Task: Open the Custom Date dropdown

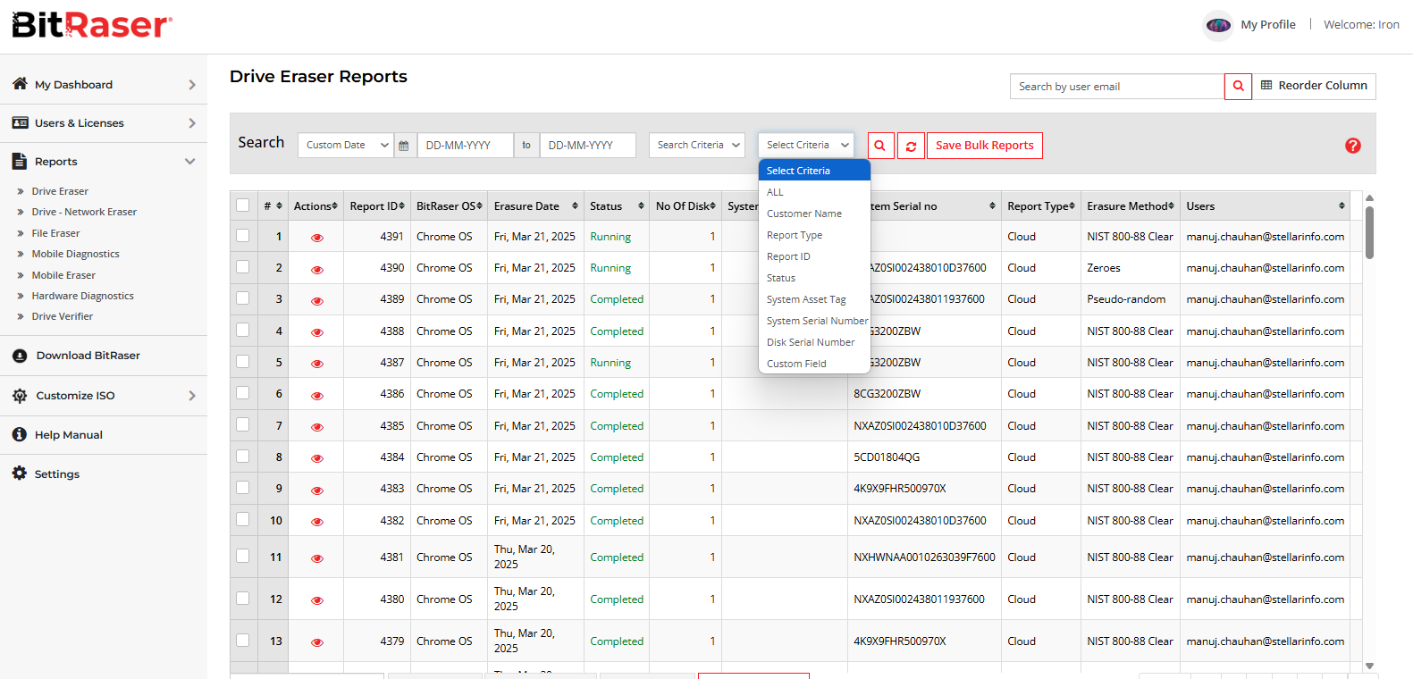Action: [346, 146]
